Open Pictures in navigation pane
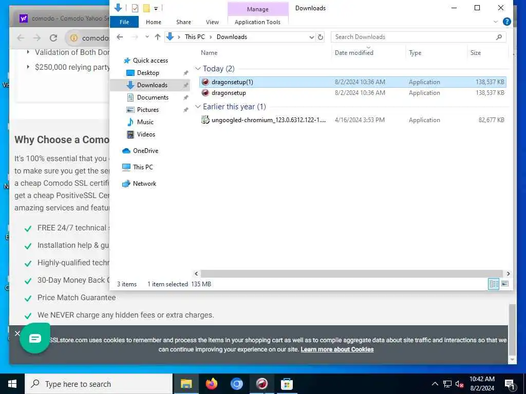 tap(147, 110)
